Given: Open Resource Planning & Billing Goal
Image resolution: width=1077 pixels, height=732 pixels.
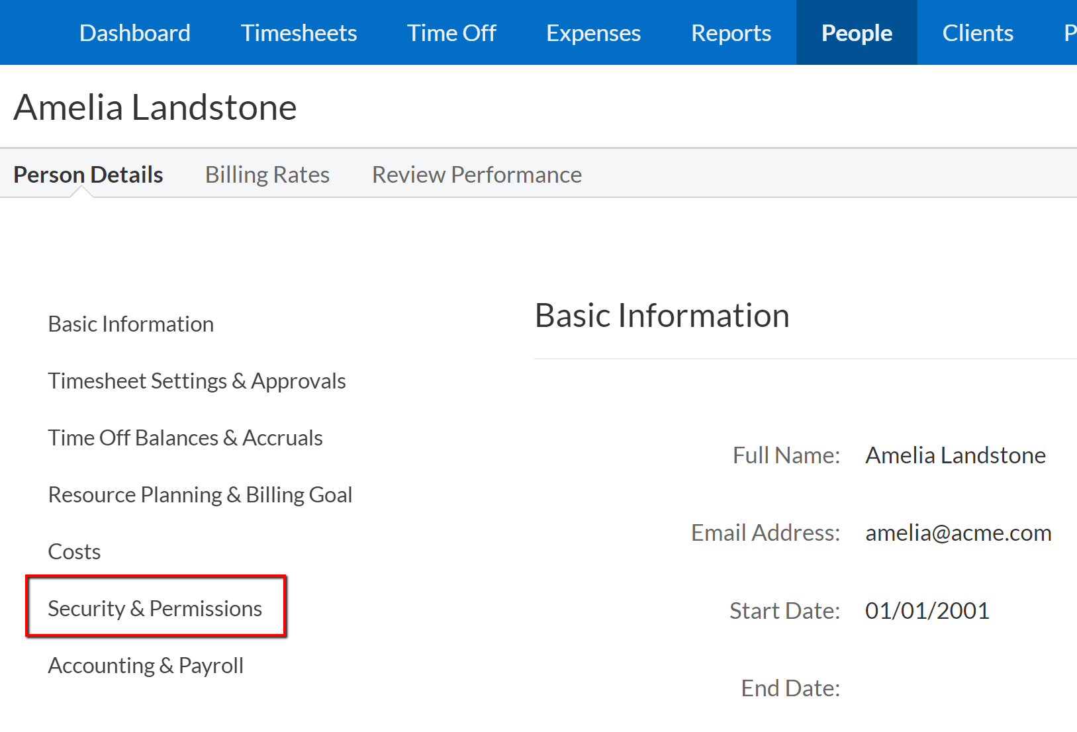Looking at the screenshot, I should click(200, 495).
